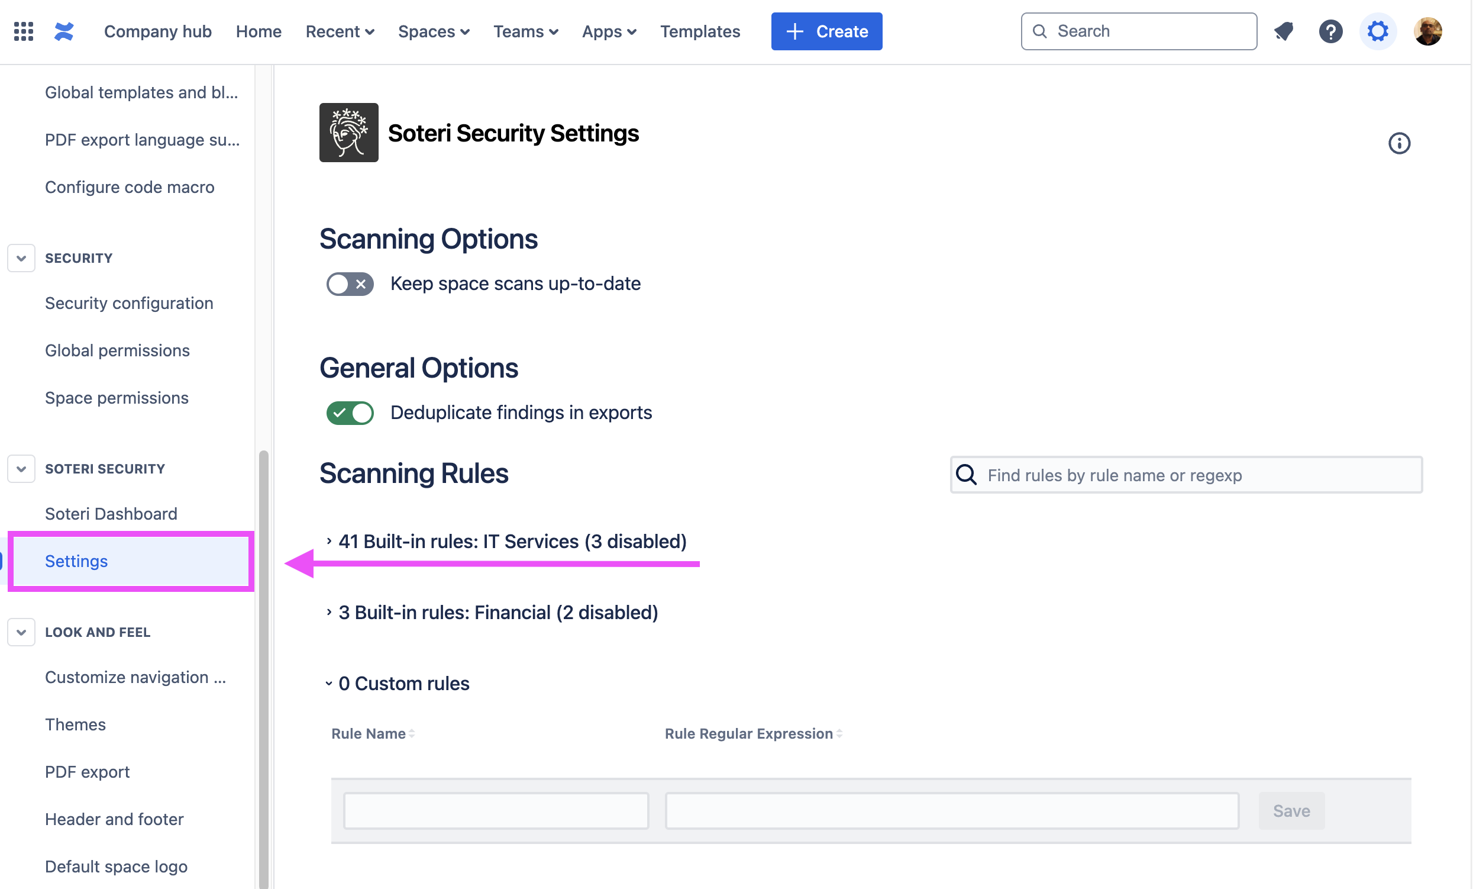
Task: Open Space permissions page
Action: pos(117,397)
